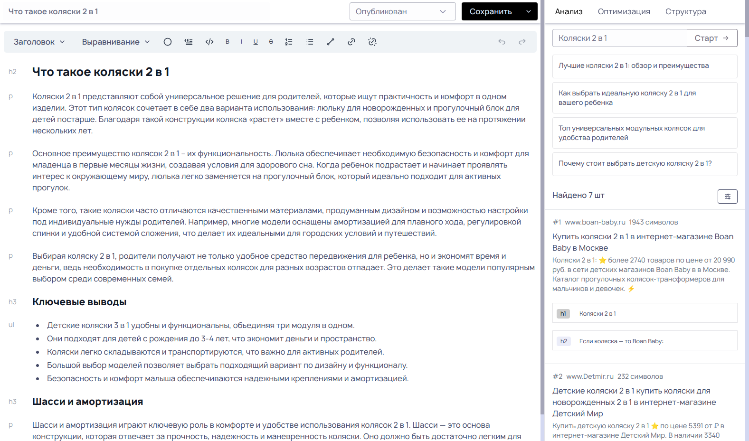Screen dimensions: 749x441
Task: Open the Опубликован status dropdown
Action: [402, 11]
